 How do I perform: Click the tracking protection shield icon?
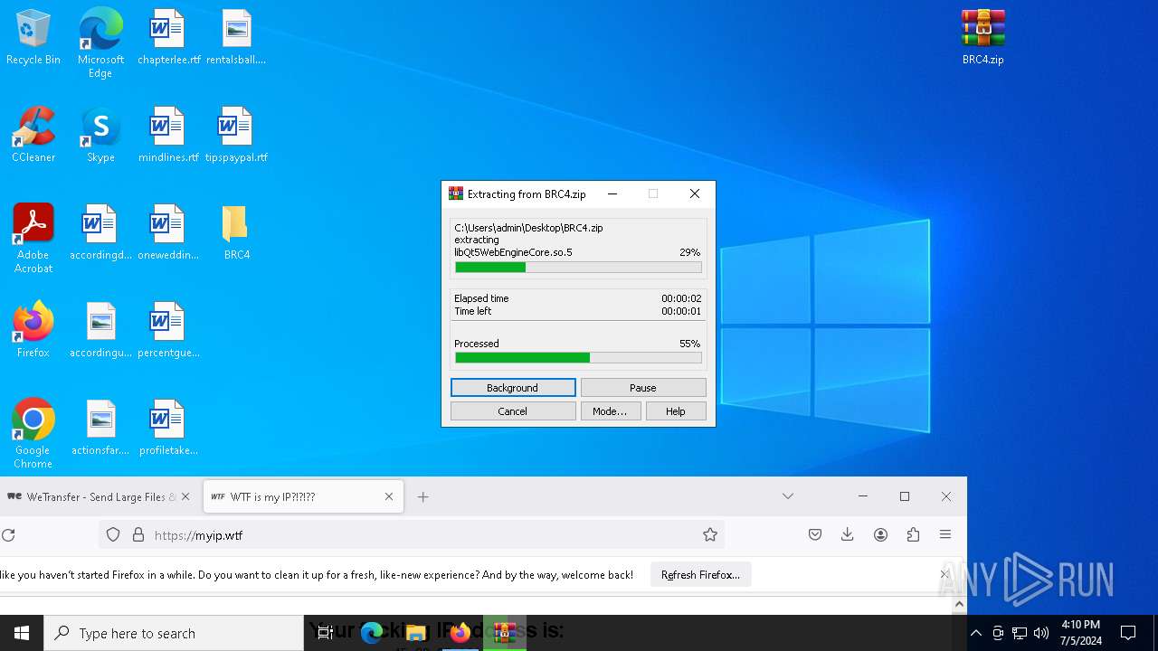113,535
